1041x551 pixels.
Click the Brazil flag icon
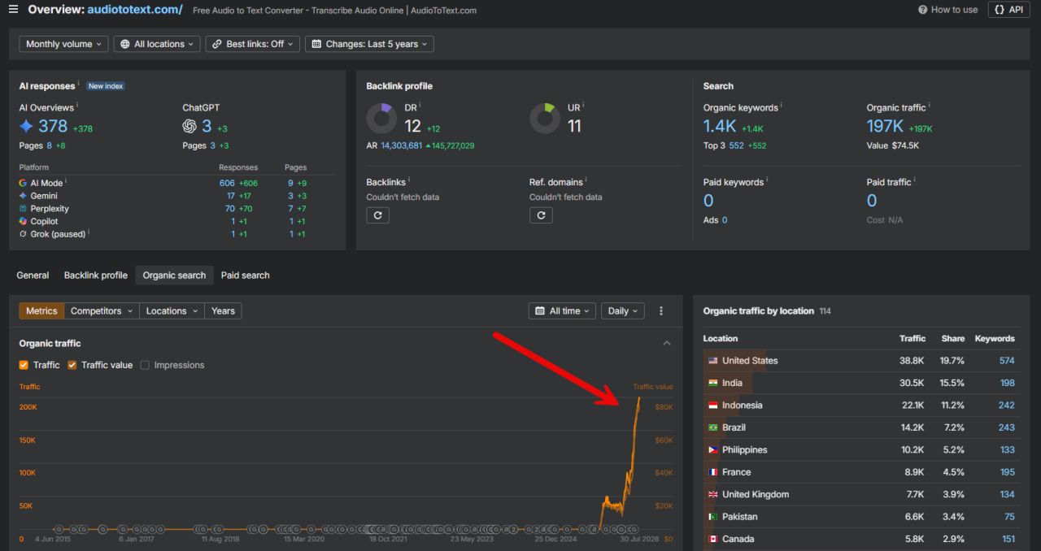pos(713,427)
